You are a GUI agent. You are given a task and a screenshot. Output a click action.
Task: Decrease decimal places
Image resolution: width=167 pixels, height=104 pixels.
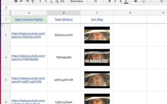pyautogui.click(x=51, y=1)
